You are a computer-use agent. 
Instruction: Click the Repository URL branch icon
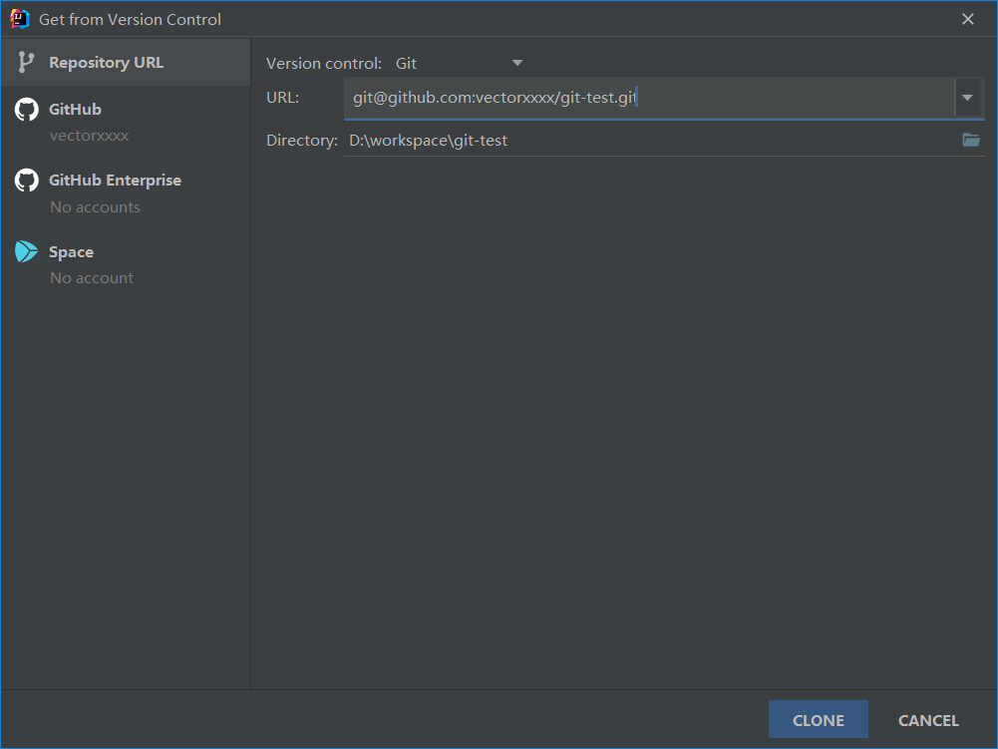click(x=26, y=63)
